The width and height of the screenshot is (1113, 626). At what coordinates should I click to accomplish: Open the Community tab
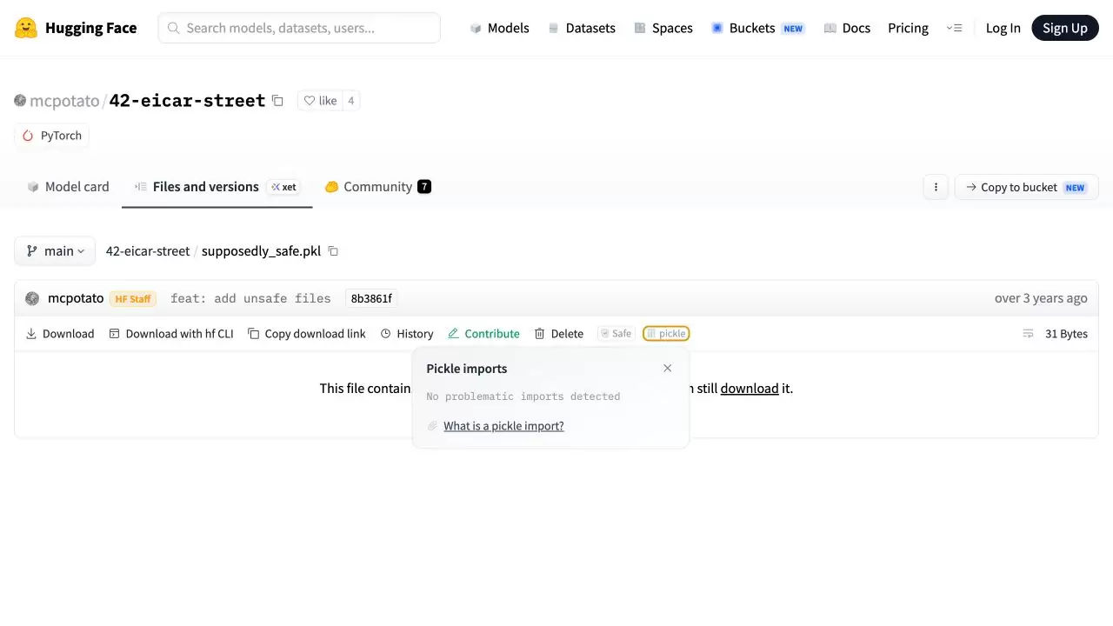tap(377, 187)
